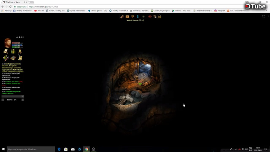Open Punkty wToGram.pl bookmark
Viewport: 270px width, 152px height.
[x=119, y=11]
